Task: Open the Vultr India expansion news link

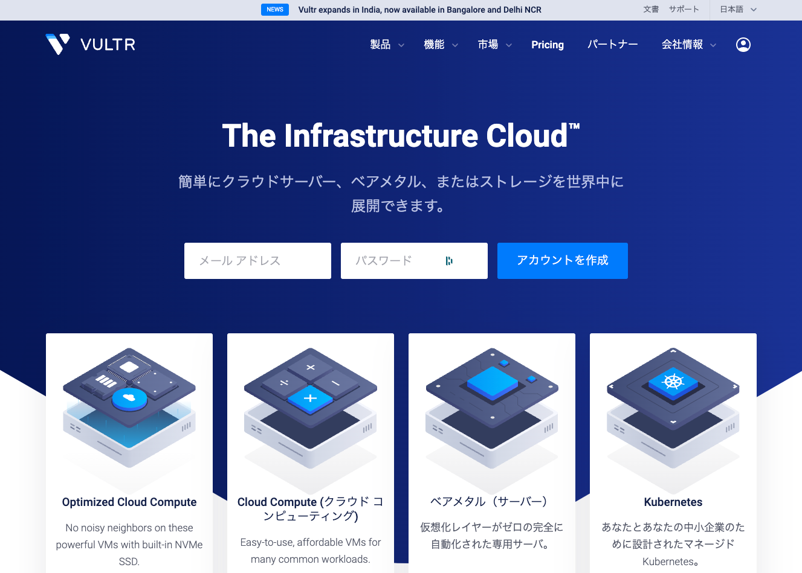Action: (x=419, y=9)
